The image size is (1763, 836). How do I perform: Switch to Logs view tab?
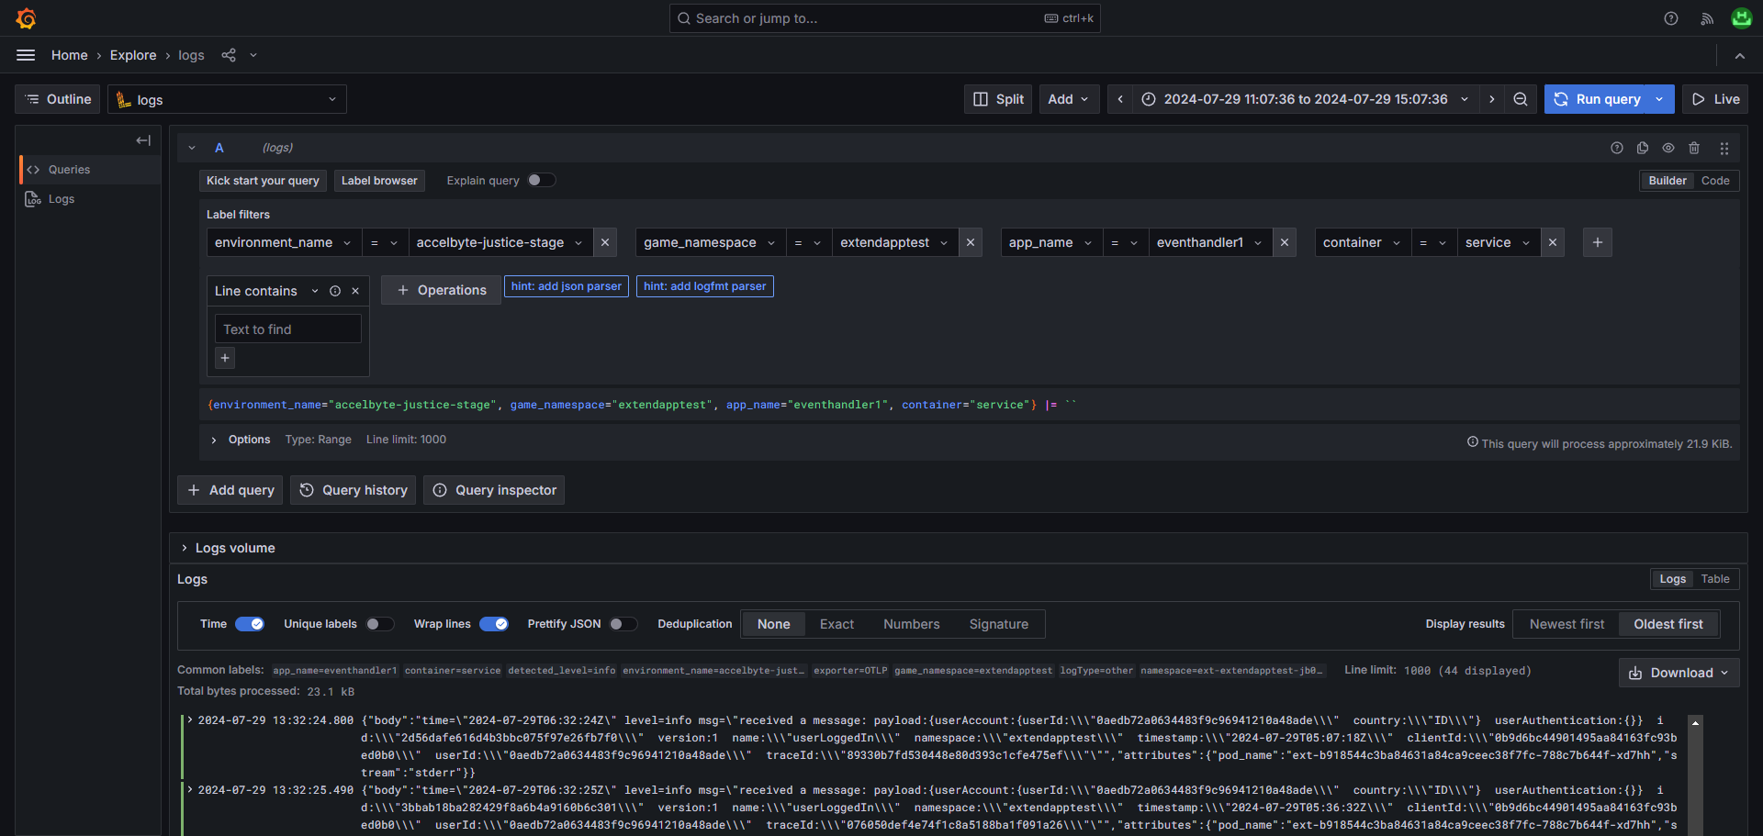1672,579
